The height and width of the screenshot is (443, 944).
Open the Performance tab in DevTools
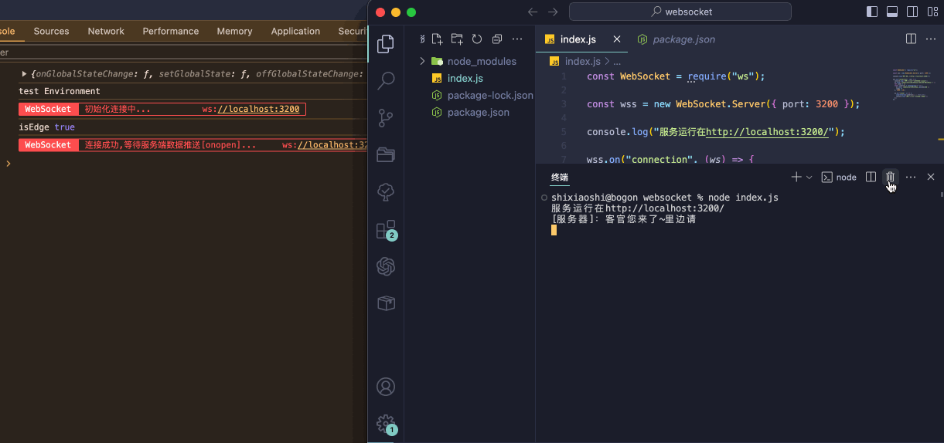[x=171, y=31]
